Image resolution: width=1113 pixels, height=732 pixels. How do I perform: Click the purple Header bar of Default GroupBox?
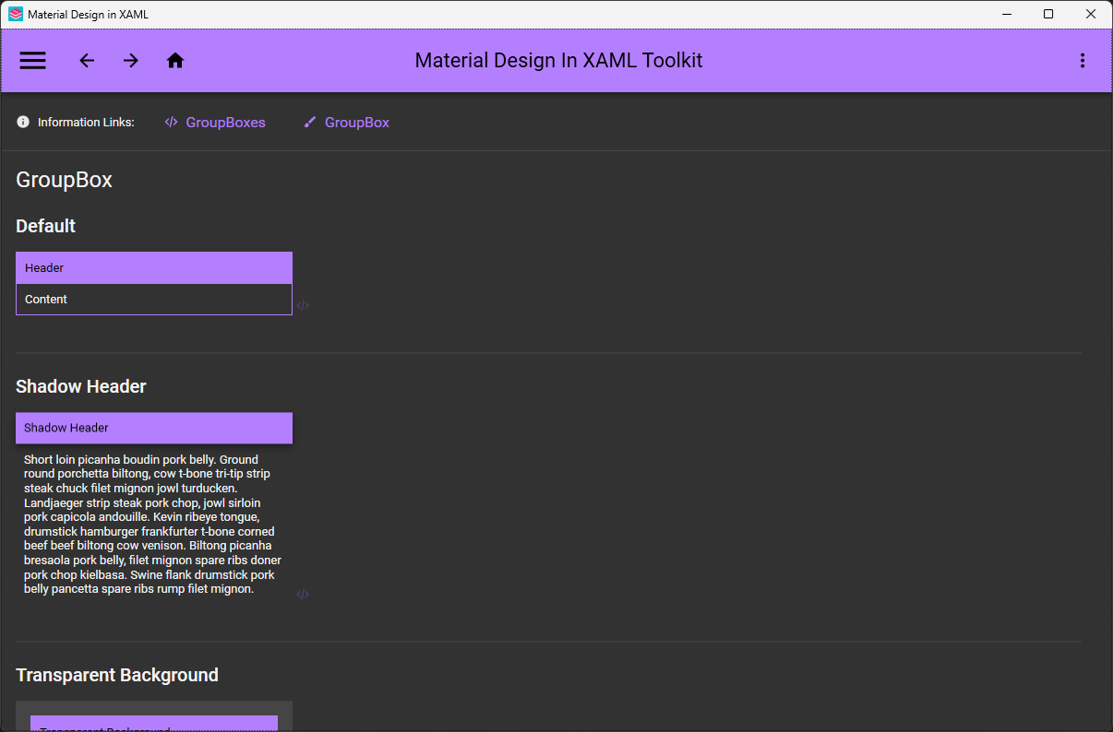coord(154,268)
